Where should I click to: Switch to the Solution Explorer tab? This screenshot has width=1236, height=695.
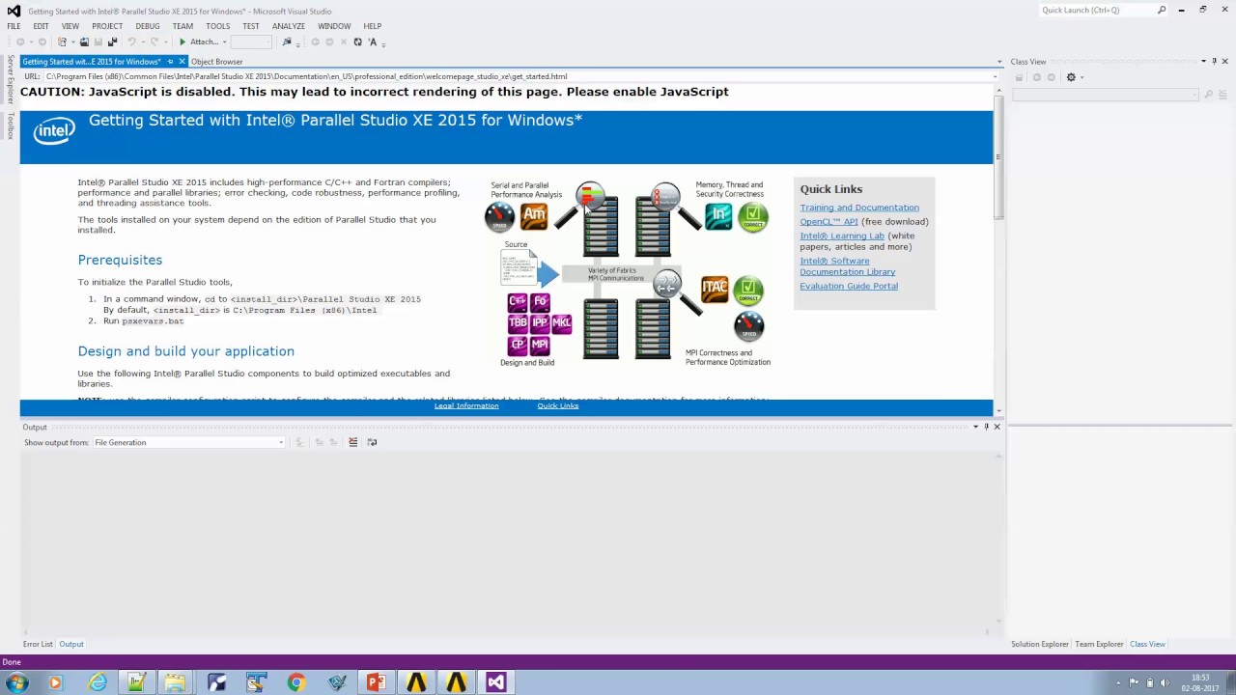pyautogui.click(x=1040, y=644)
